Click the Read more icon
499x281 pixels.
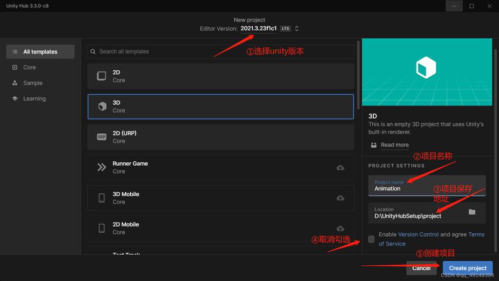(x=374, y=145)
